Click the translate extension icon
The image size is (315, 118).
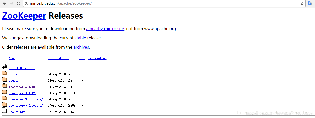point(310,3)
